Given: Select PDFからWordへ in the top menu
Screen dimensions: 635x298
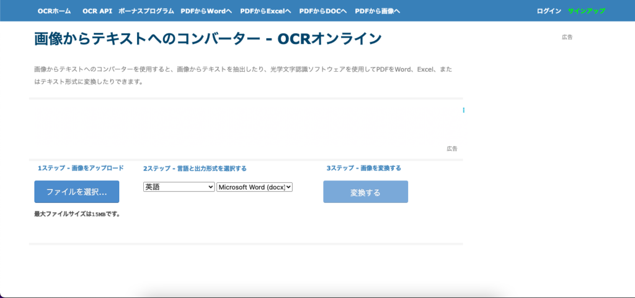Looking at the screenshot, I should click(x=207, y=11).
